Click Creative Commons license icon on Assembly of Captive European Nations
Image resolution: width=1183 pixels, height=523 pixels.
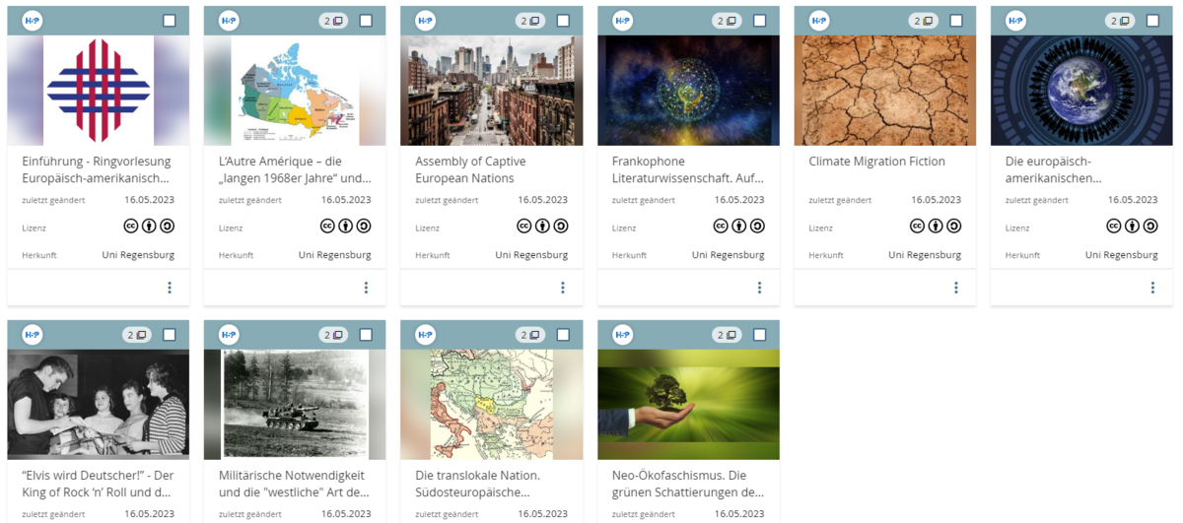tap(542, 226)
